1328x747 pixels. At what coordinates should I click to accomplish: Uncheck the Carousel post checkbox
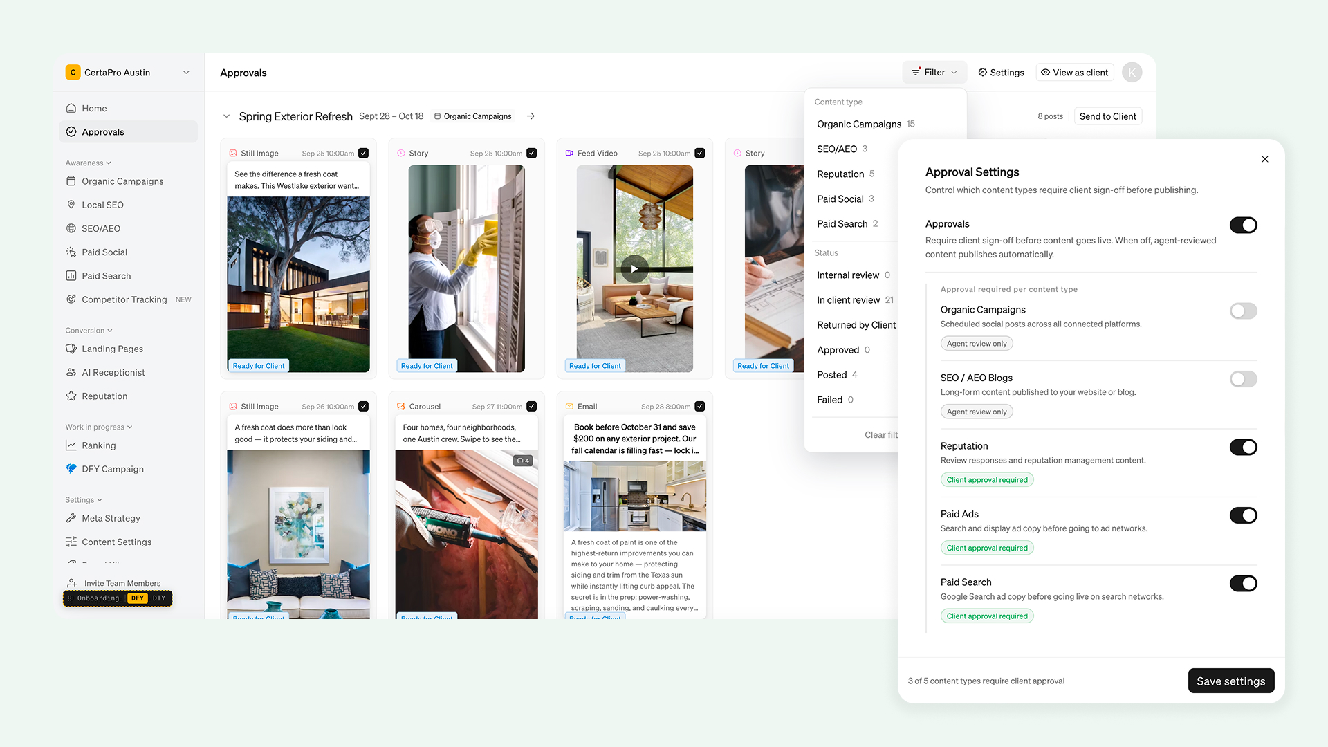click(531, 406)
